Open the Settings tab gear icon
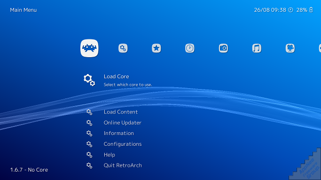321x180 pixels. point(123,48)
